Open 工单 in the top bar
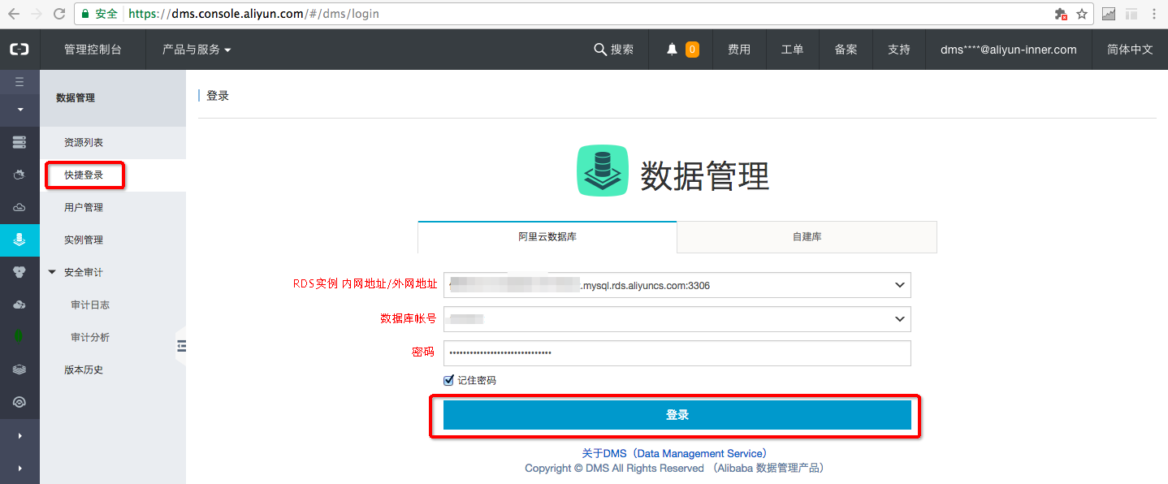The image size is (1168, 484). click(793, 50)
